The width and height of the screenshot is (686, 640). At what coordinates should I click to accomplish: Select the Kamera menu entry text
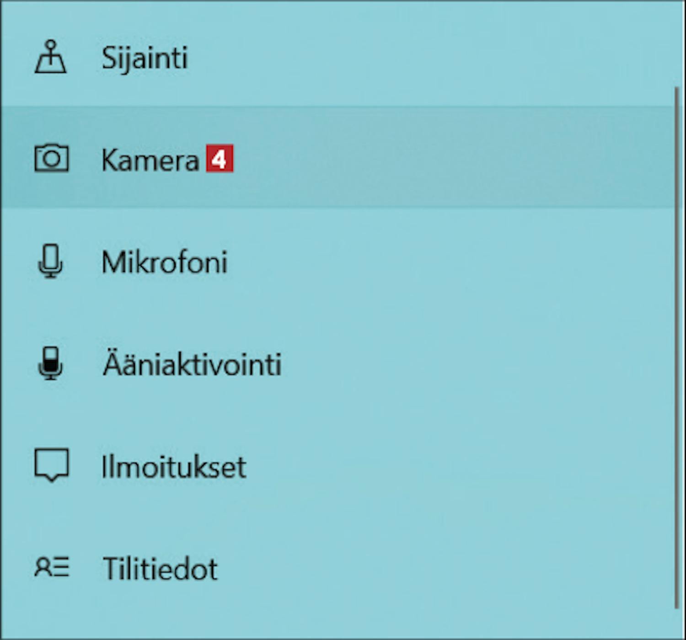150,160
